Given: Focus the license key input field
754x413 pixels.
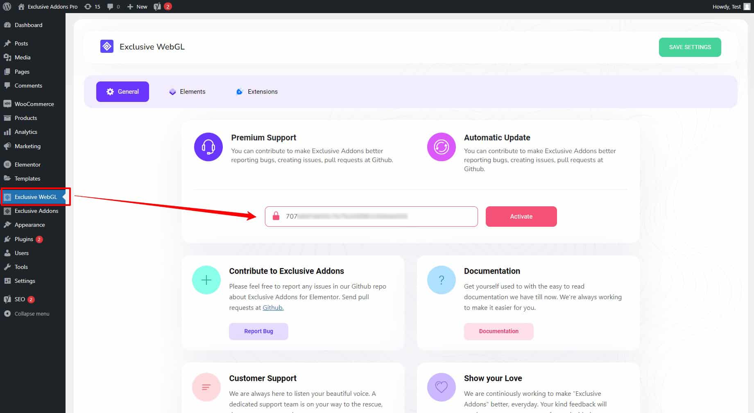Looking at the screenshot, I should [x=371, y=217].
